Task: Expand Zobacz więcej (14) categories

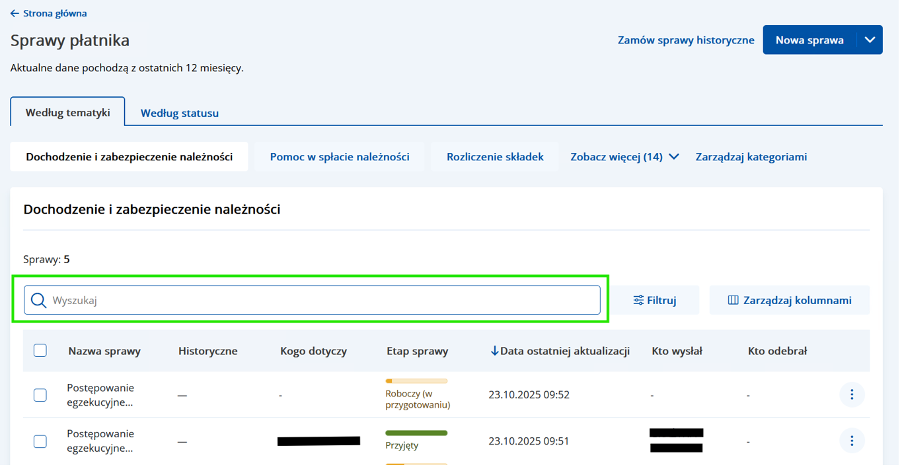Action: click(624, 157)
